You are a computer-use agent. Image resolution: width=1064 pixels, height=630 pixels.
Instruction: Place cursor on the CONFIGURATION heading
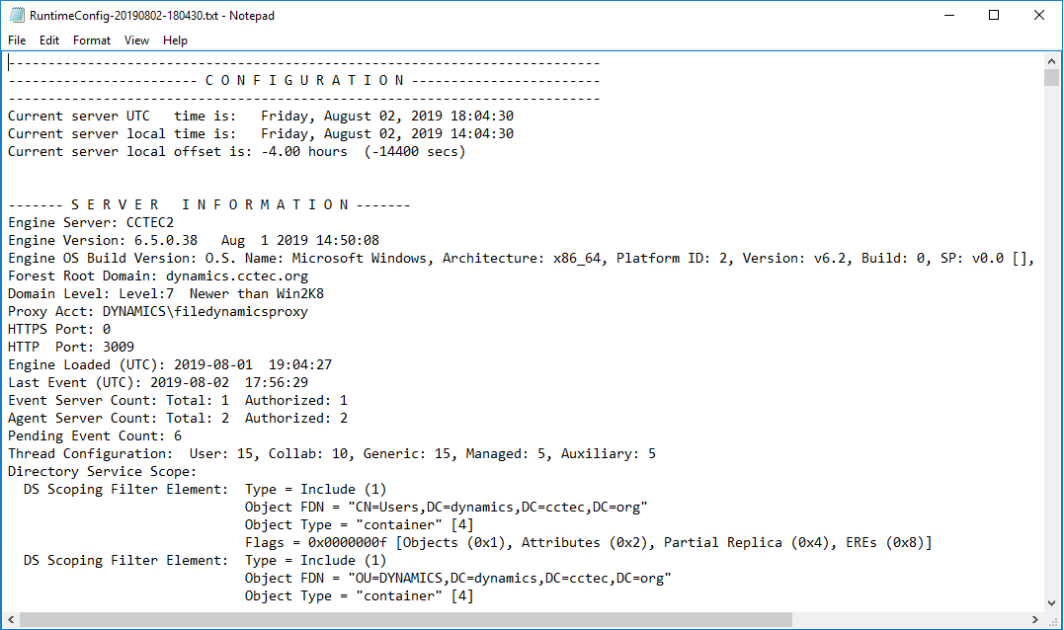pyautogui.click(x=304, y=80)
